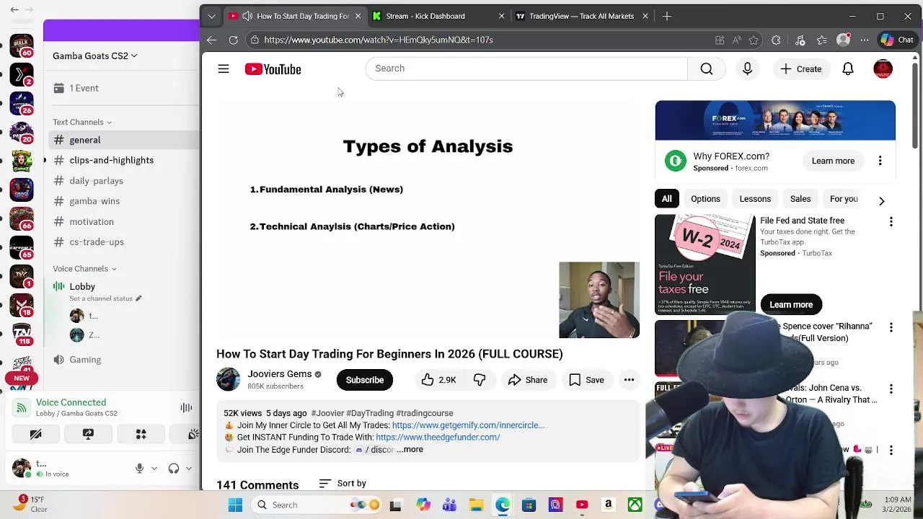Add page to favorites star
The image size is (923, 519).
[754, 40]
